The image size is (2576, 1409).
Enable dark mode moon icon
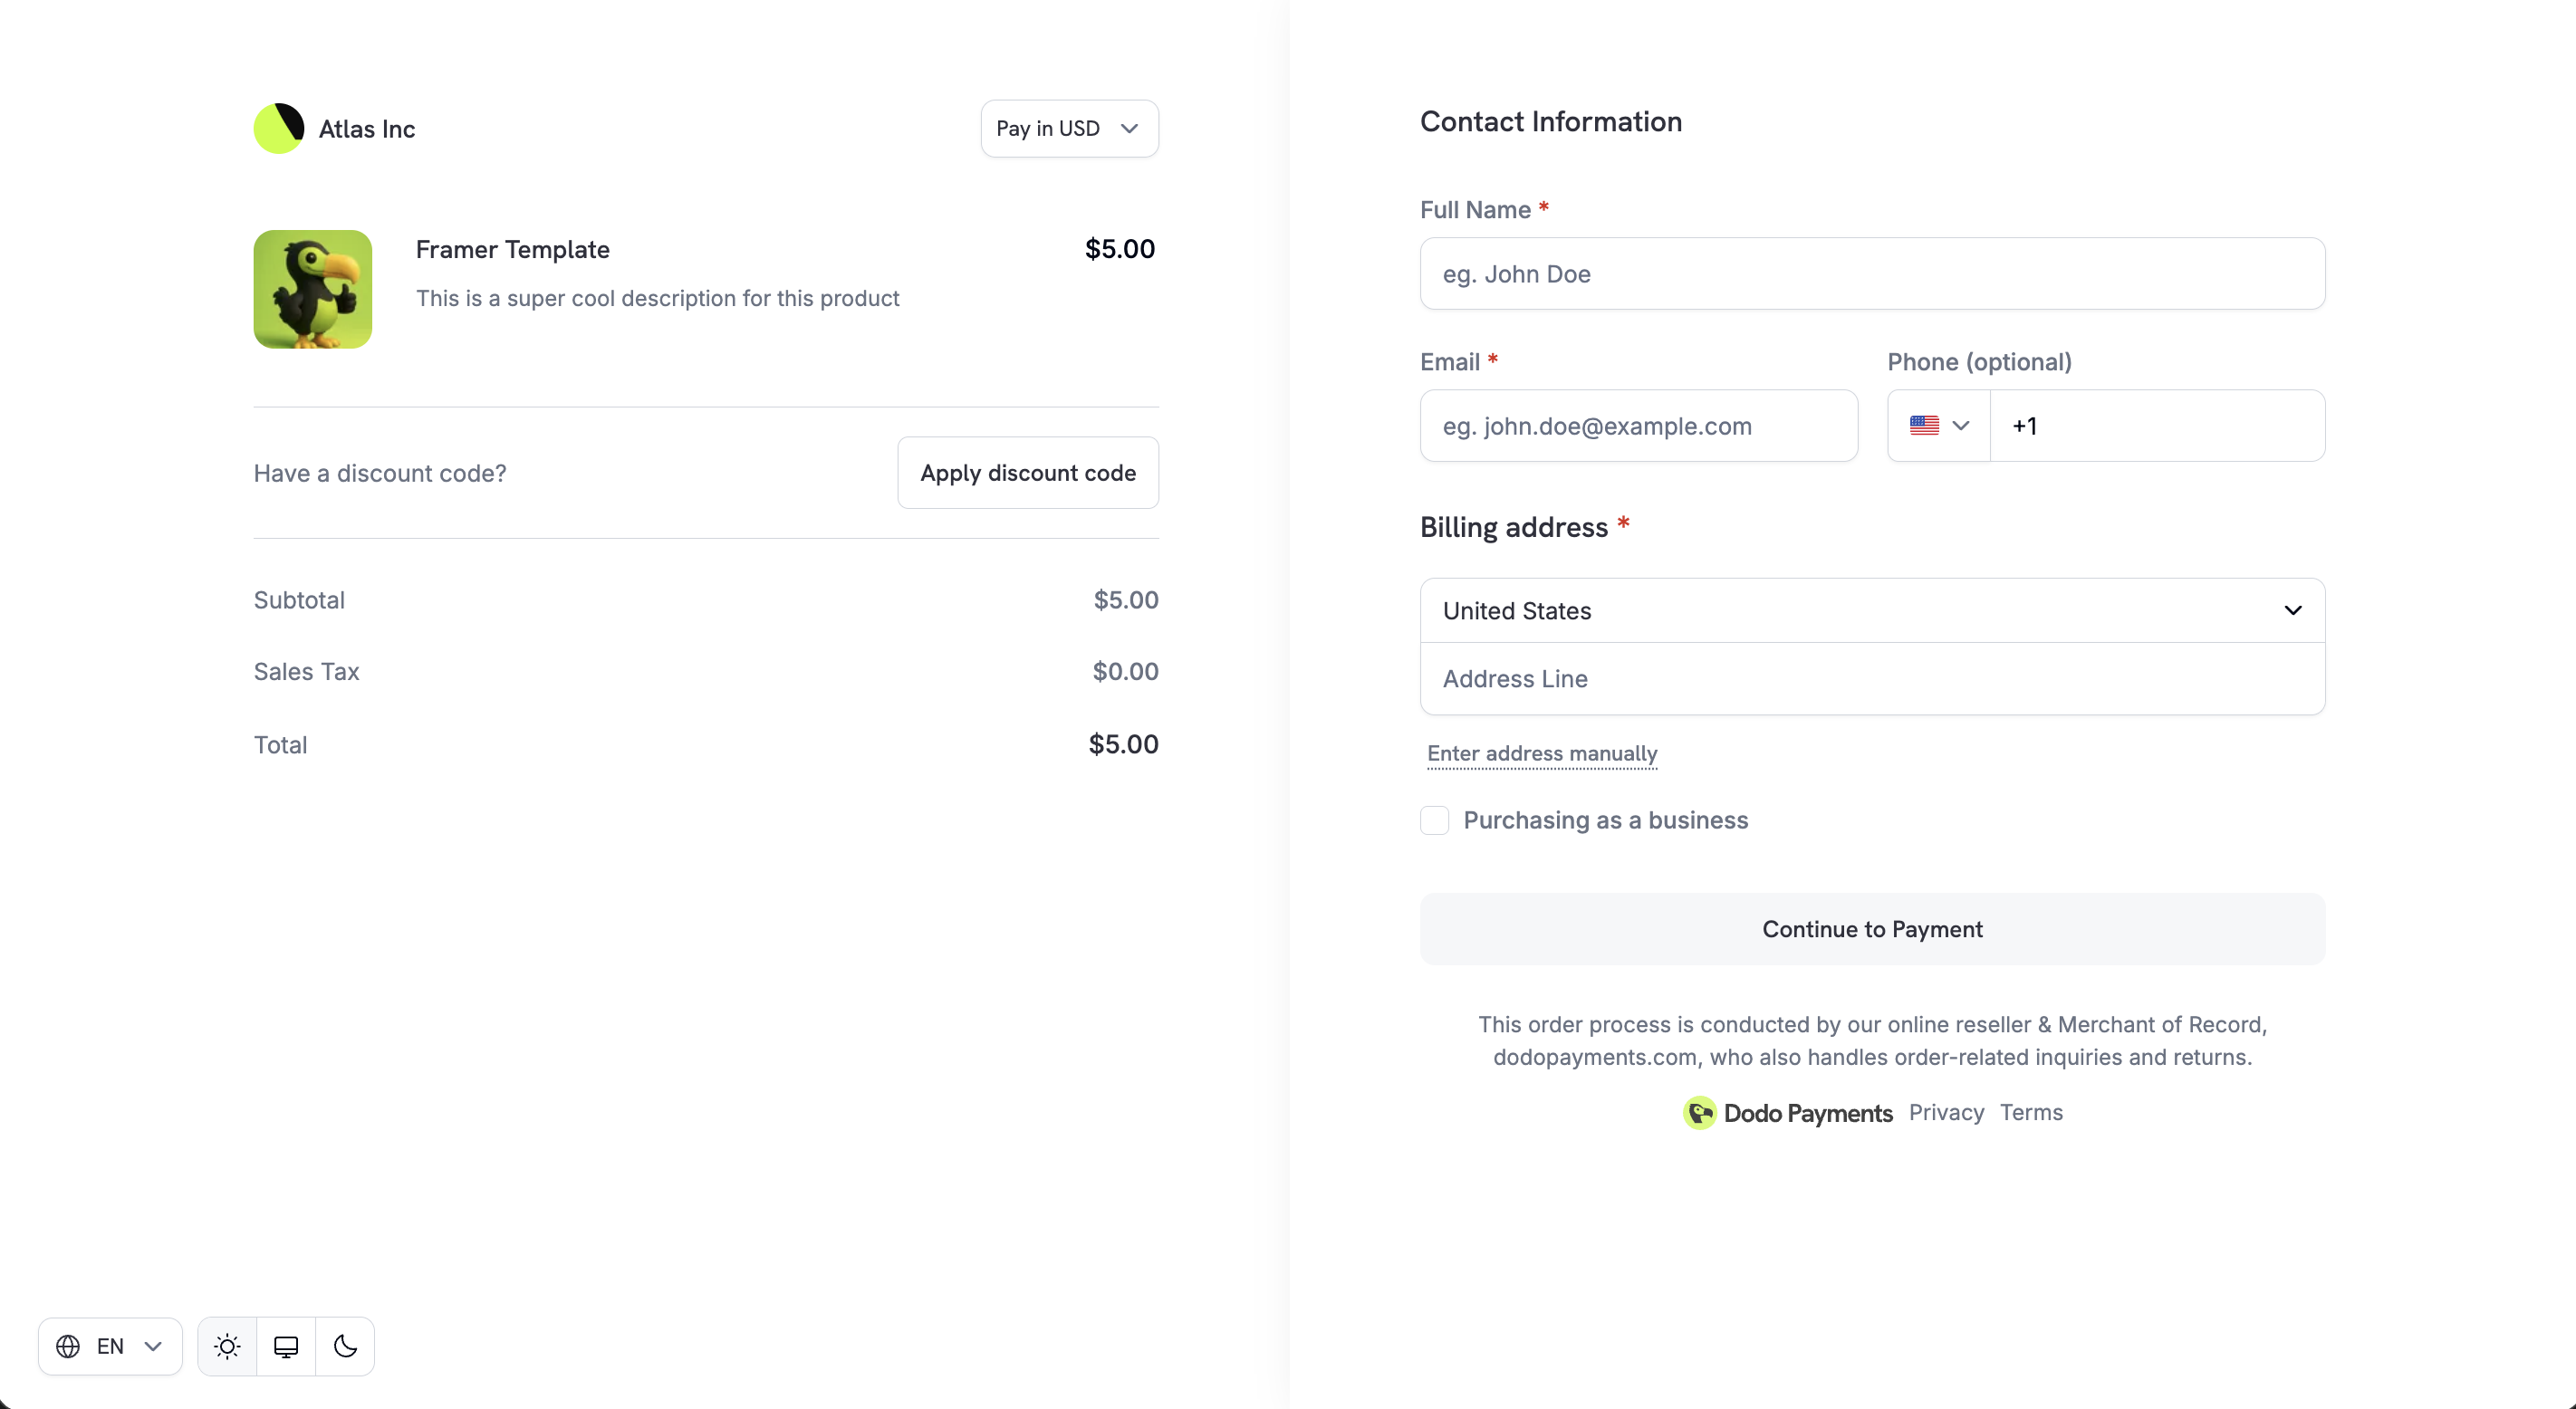[x=345, y=1346]
